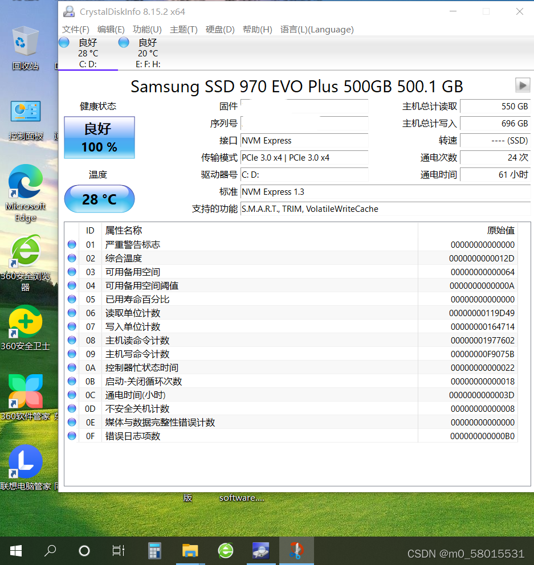
Task: Click the 28 °C temperature button
Action: 100,199
